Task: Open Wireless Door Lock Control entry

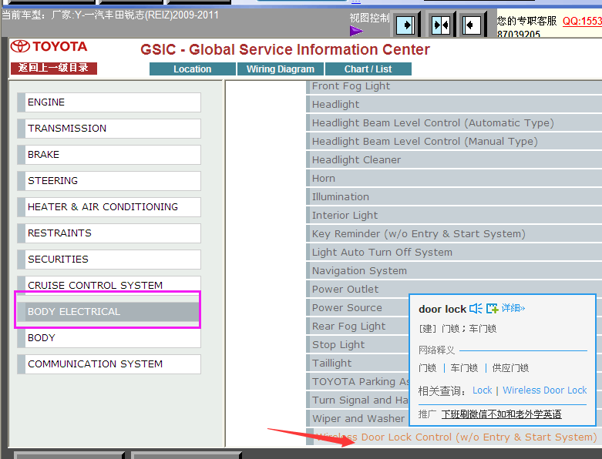Action: pyautogui.click(x=454, y=437)
